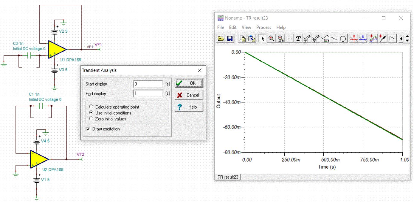The width and height of the screenshot is (414, 203).
Task: Click the Start display input field
Action: [x=148, y=84]
